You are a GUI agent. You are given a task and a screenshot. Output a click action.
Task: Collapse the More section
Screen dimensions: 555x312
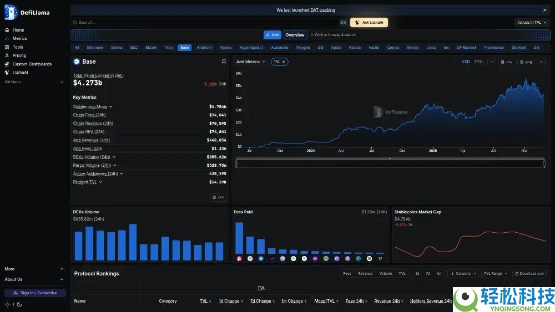[x=34, y=269]
